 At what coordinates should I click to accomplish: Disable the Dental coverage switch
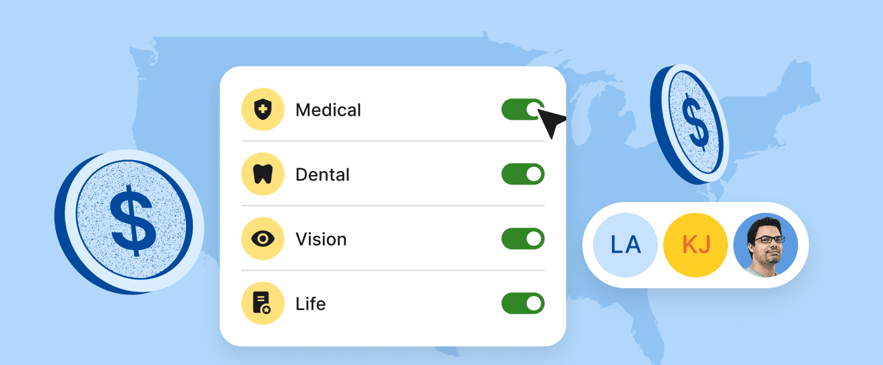[522, 174]
